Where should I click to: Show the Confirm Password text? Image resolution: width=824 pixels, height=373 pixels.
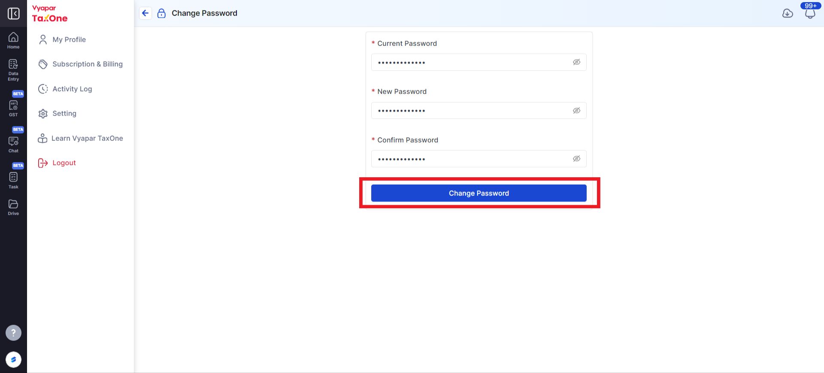pos(576,159)
